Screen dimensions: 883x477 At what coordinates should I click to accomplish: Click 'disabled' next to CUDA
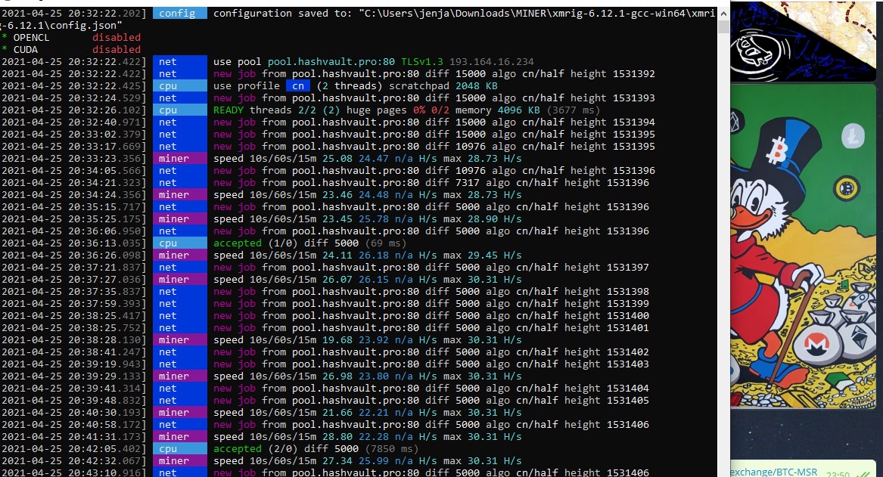(x=117, y=49)
